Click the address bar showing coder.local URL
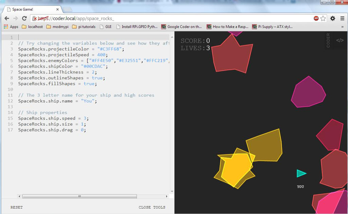The image size is (348, 214). (170, 18)
